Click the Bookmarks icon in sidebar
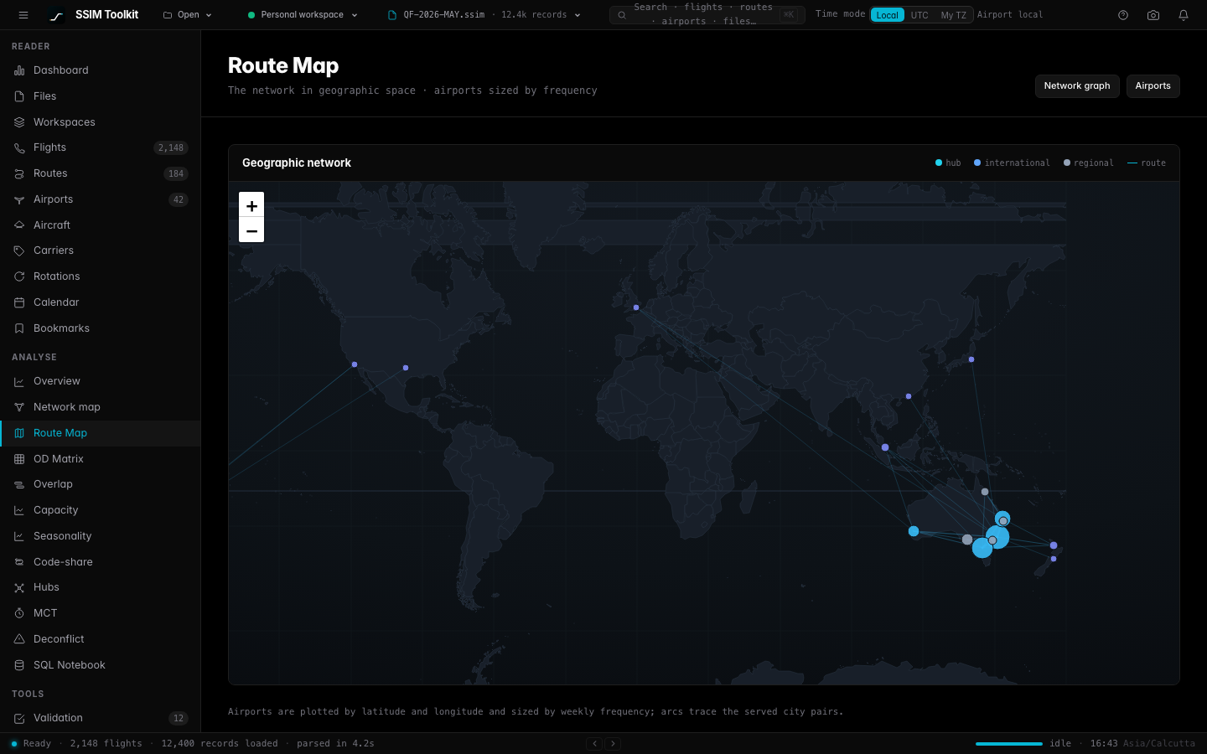The height and width of the screenshot is (754, 1207). click(x=19, y=328)
